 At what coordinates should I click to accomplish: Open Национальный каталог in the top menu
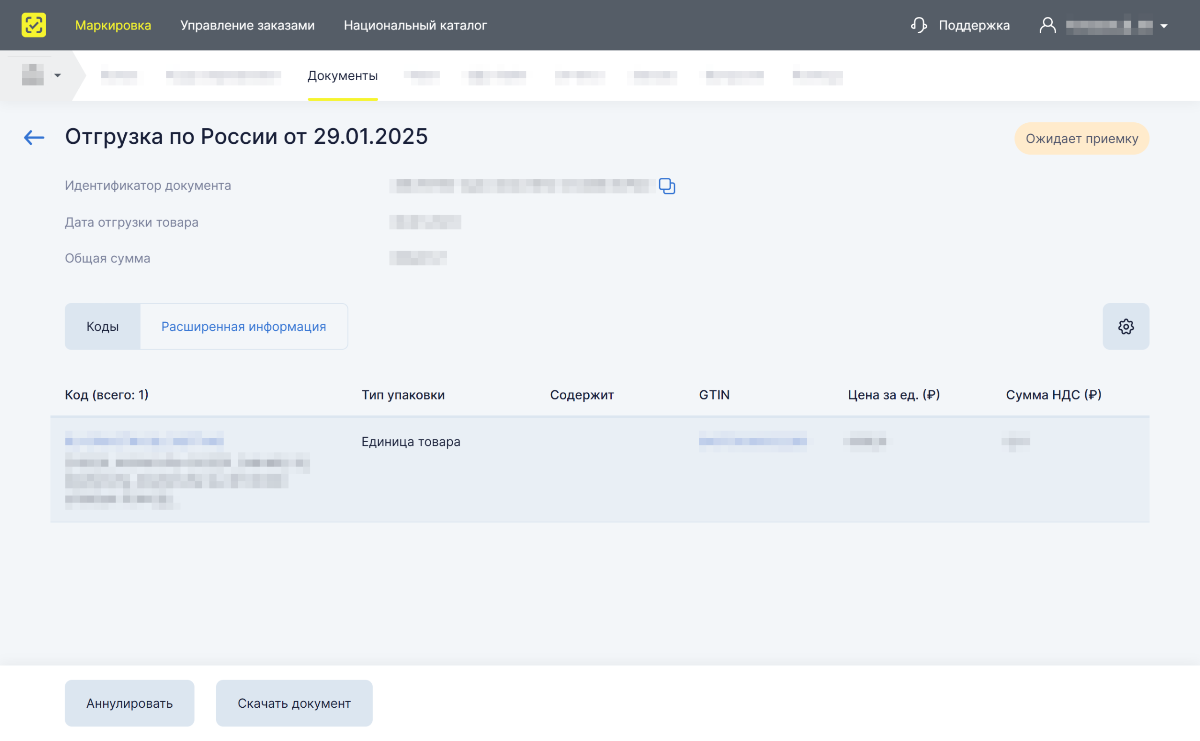[x=415, y=25]
